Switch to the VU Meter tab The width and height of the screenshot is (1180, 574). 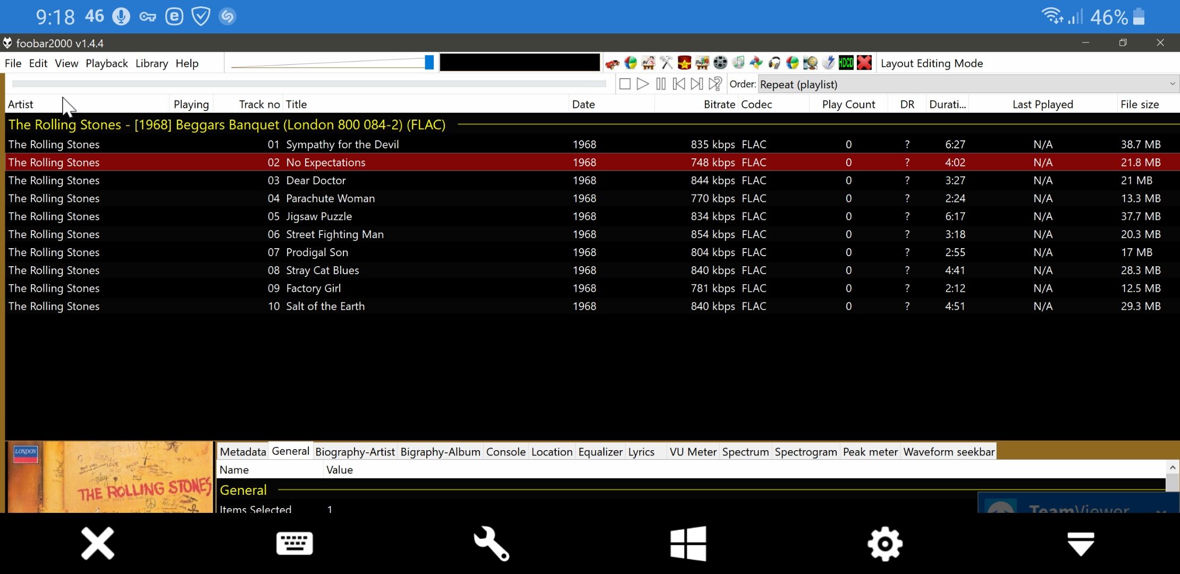tap(693, 452)
